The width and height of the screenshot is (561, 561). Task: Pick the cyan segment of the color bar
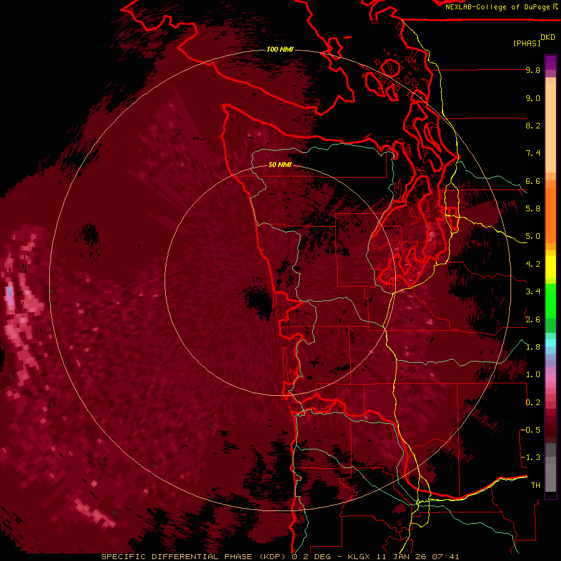point(550,343)
